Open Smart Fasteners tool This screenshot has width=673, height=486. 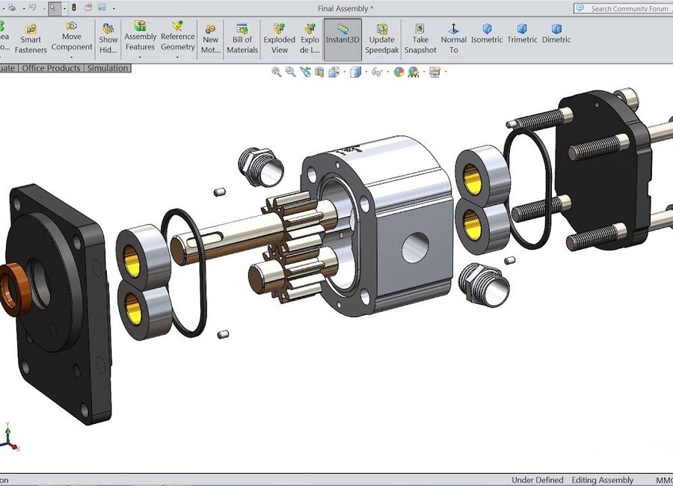pos(31,39)
